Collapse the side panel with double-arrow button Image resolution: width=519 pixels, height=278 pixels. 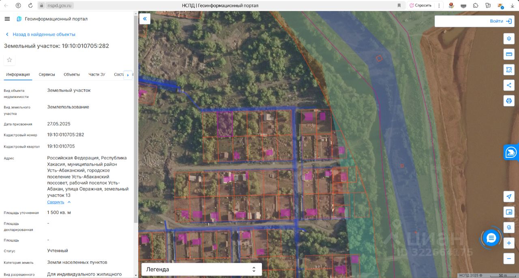point(145,19)
